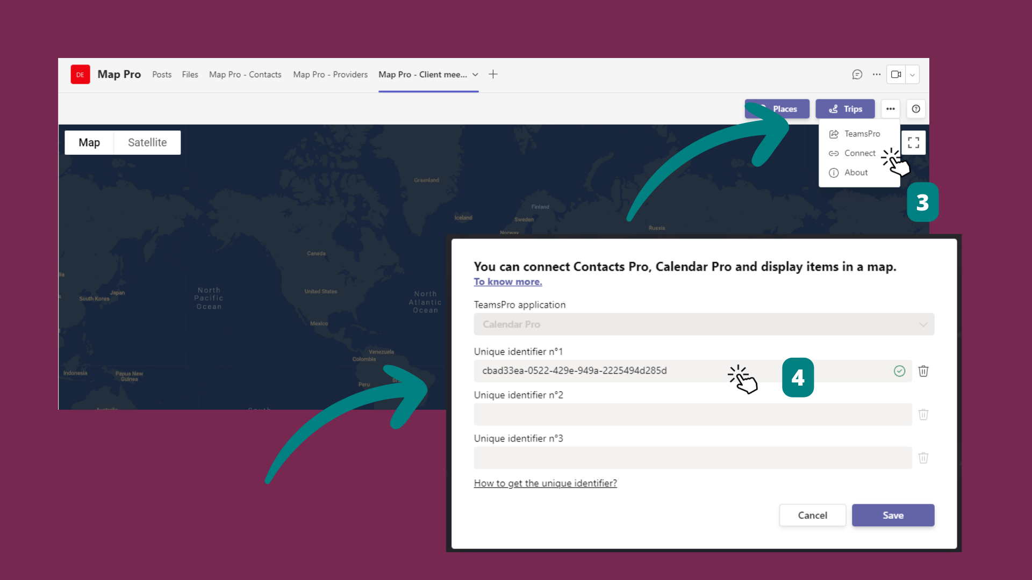Delete unique identifier n°3

point(923,458)
